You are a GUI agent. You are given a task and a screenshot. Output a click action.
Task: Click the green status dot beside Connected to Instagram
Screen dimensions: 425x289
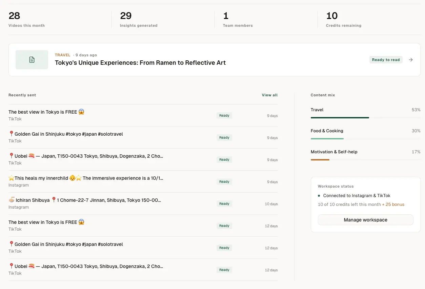click(x=319, y=196)
